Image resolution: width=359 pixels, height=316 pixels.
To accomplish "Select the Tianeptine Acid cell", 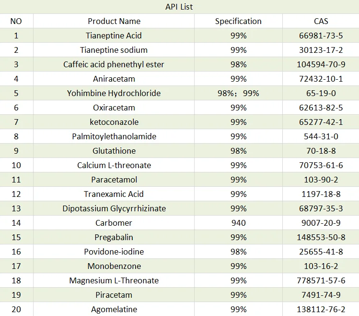I will (x=114, y=36).
